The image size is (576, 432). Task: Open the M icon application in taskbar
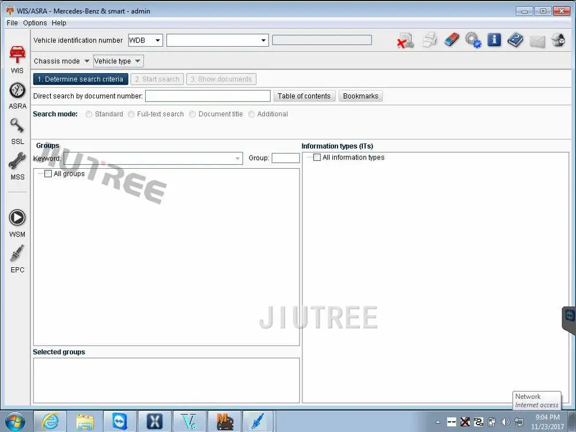coord(224,422)
